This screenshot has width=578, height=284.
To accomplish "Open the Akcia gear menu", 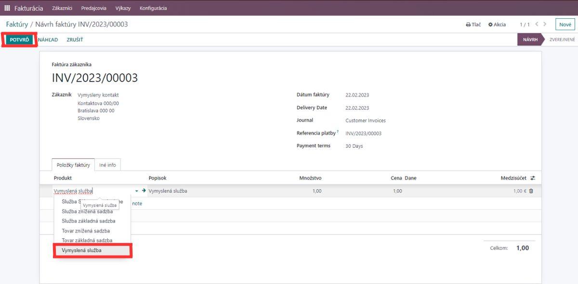I will pos(491,25).
